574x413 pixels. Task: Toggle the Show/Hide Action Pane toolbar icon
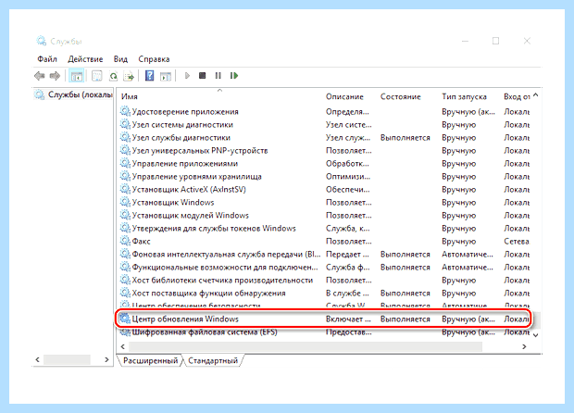[166, 76]
